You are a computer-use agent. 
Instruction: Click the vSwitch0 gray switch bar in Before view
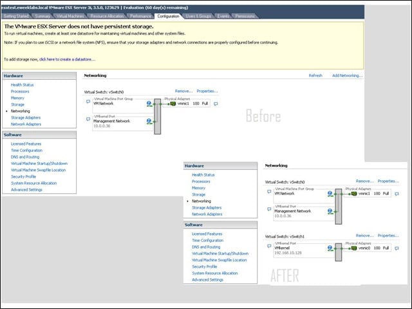pos(157,117)
